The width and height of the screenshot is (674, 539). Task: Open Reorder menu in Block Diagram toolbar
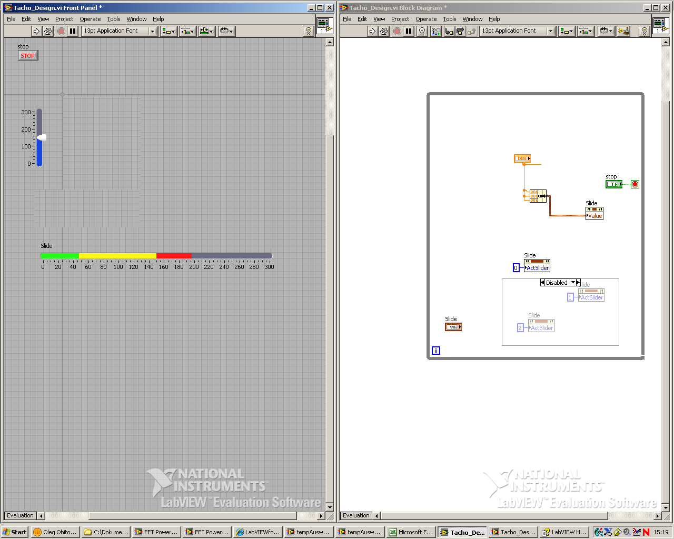pyautogui.click(x=606, y=31)
